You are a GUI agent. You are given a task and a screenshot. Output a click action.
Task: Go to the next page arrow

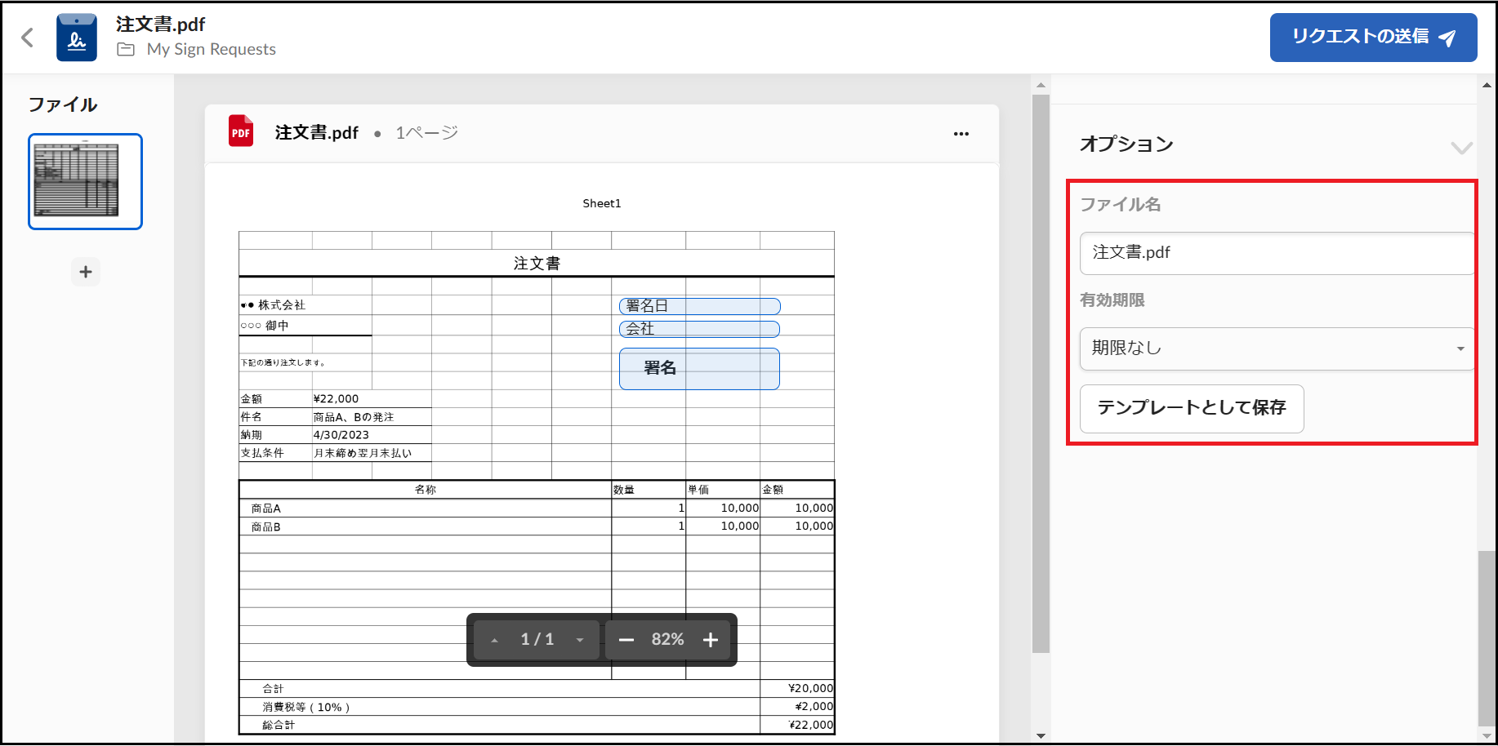(580, 640)
